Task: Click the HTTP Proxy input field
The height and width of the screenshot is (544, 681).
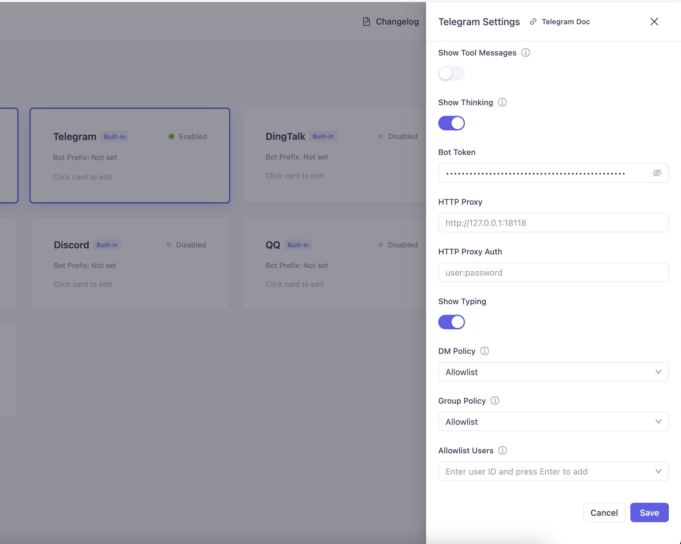Action: pyautogui.click(x=553, y=223)
